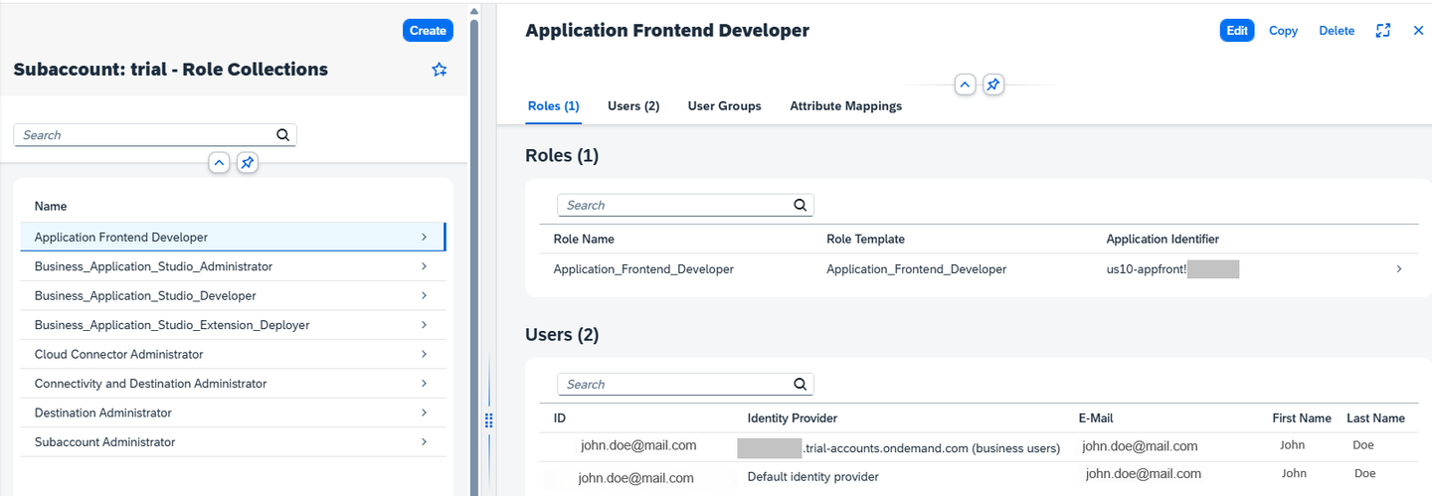Collapse the Application Frontend Developer detail header
The image size is (1432, 496).
point(965,84)
